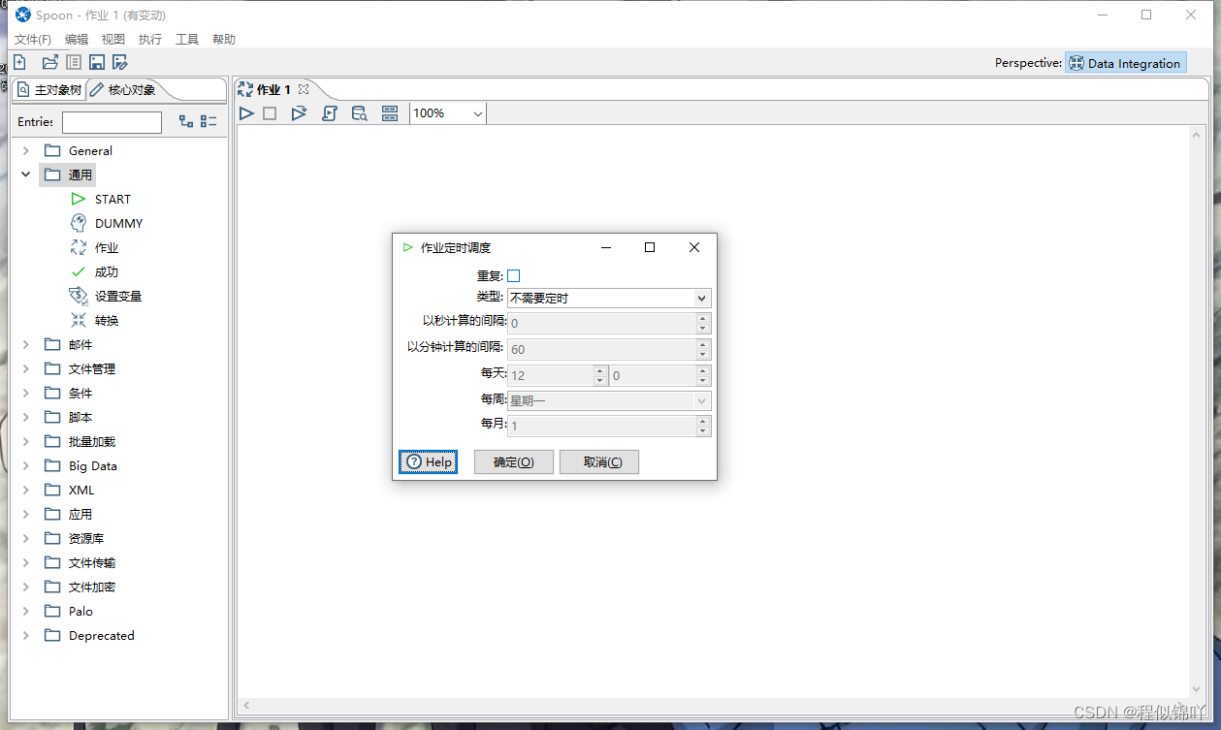Screen dimensions: 1221x730
Task: Click the replay job icon
Action: coord(299,113)
